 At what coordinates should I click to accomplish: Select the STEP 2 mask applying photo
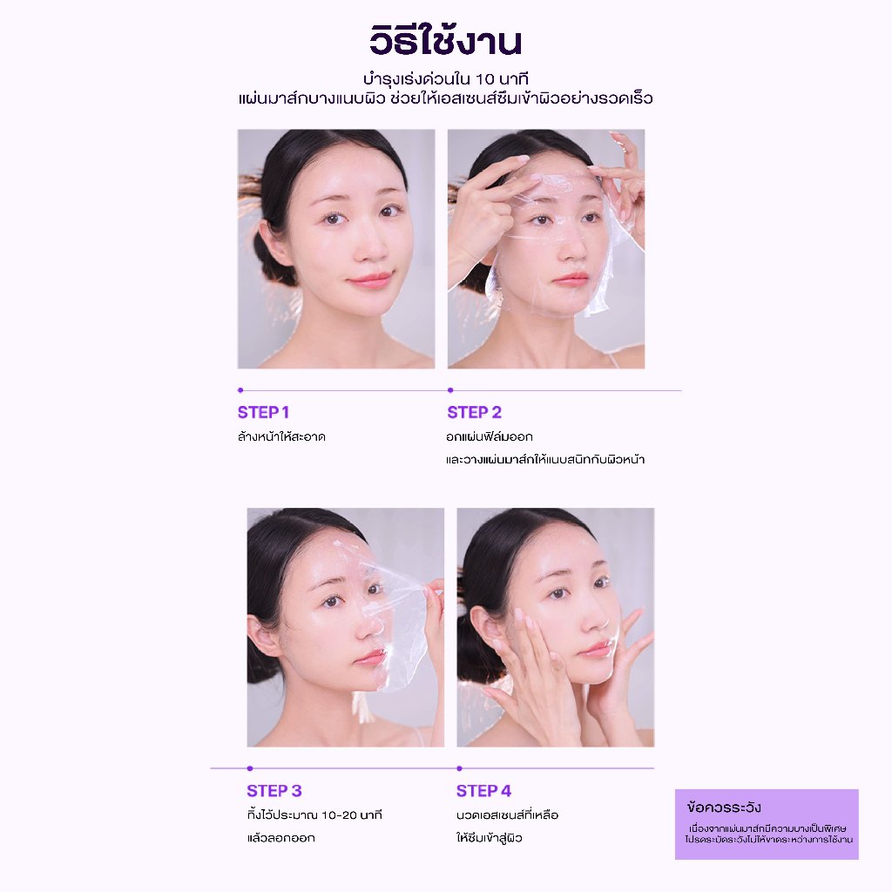coord(546,248)
